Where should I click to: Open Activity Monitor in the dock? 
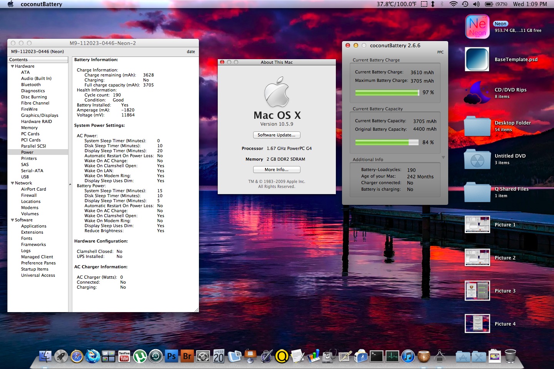392,356
